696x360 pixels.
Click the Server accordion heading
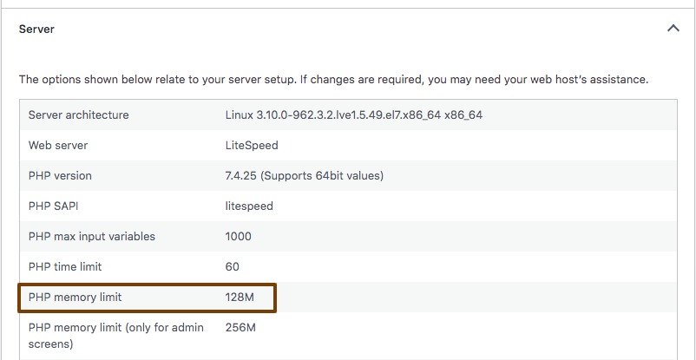click(36, 29)
